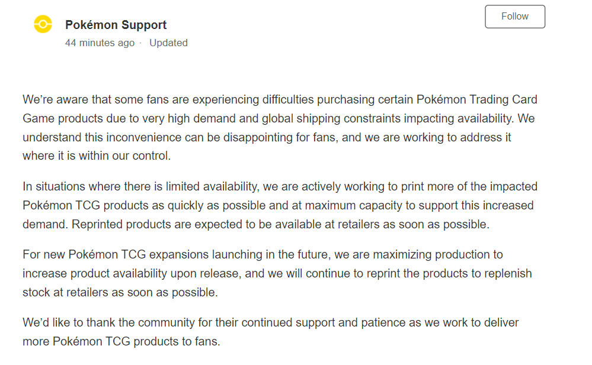Click the phrase "global shipping constraints"
This screenshot has height=365, width=592.
[330, 118]
